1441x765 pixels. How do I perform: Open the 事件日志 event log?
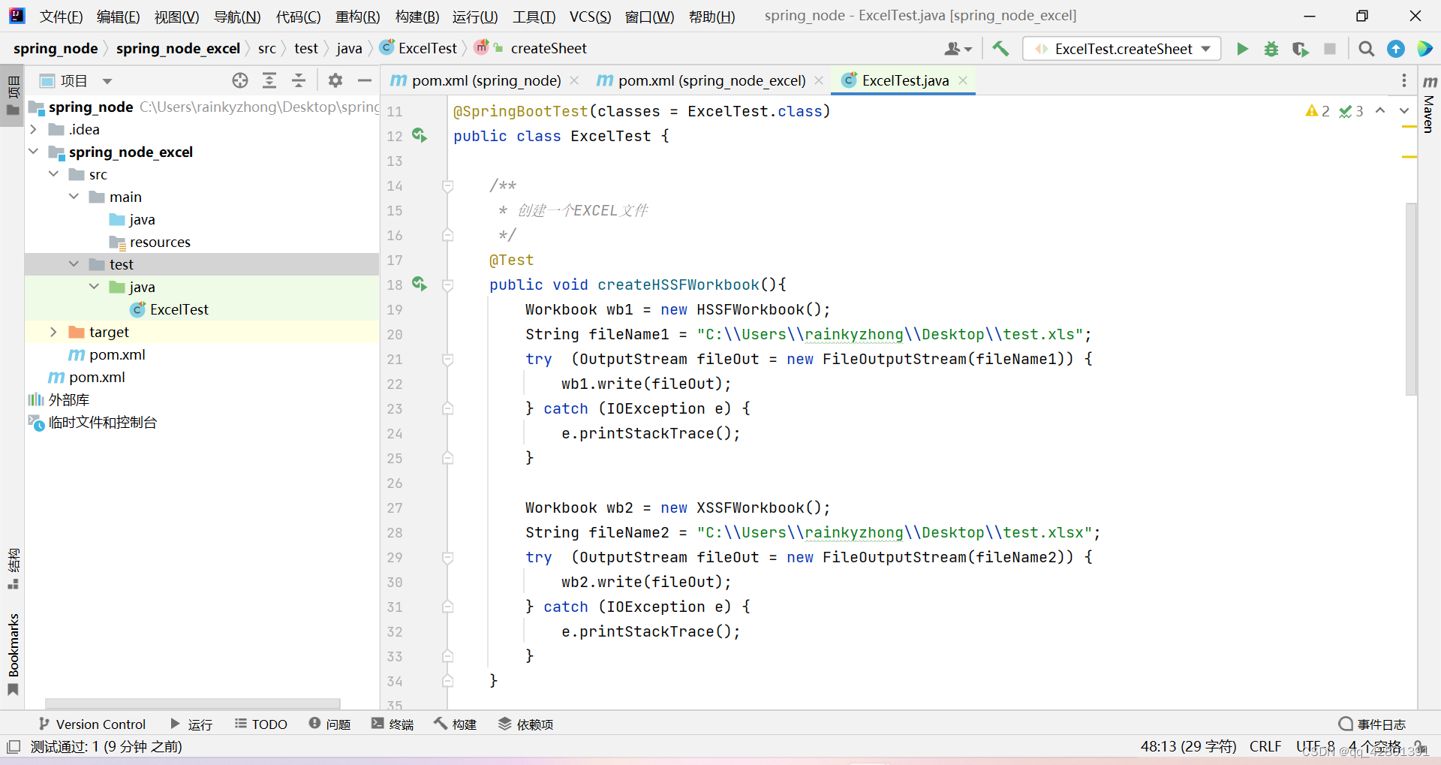tap(1381, 724)
